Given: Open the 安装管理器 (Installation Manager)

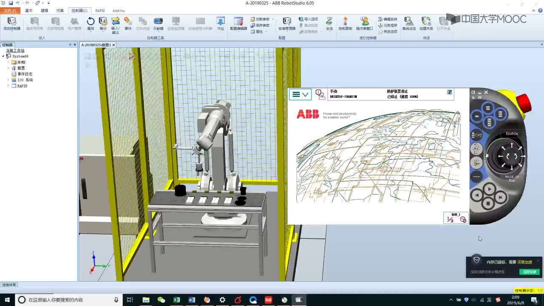Looking at the screenshot, I should tap(287, 24).
